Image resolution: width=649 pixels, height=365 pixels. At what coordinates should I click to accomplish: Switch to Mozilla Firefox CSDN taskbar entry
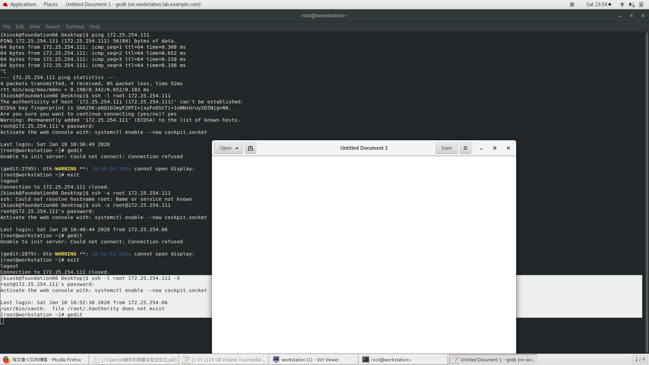[x=45, y=360]
